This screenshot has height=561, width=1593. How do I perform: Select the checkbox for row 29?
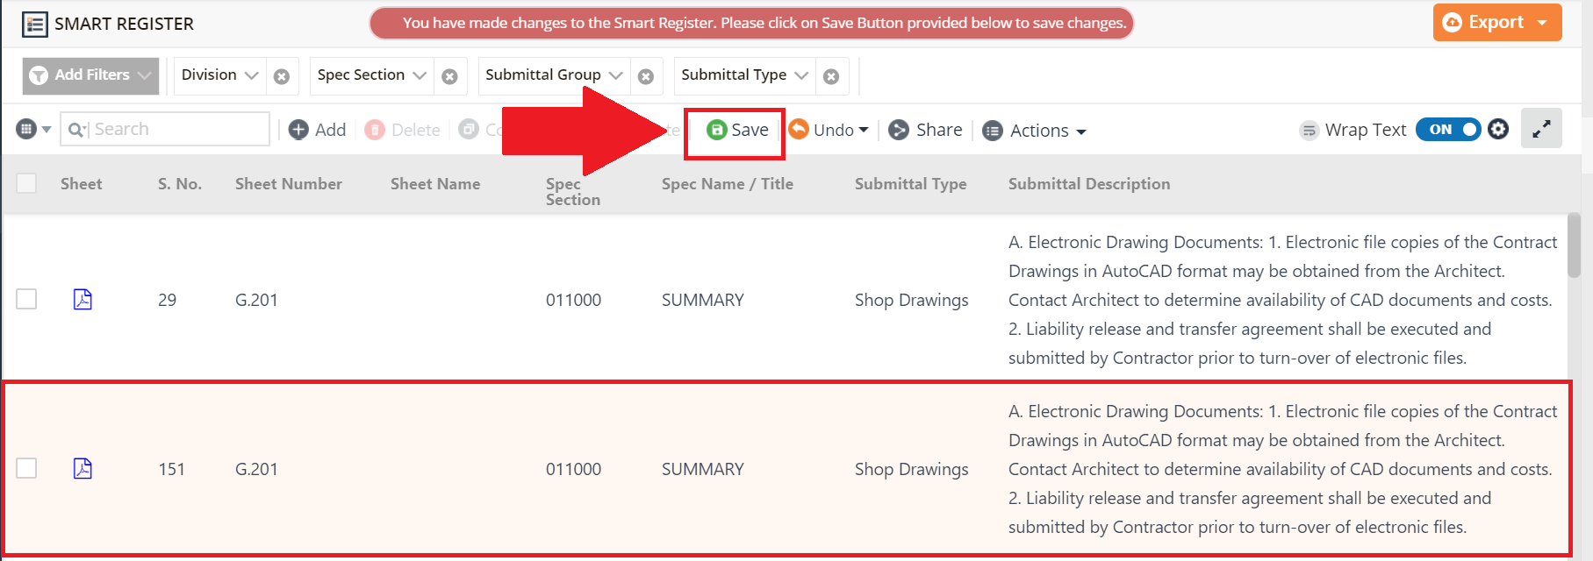click(26, 300)
